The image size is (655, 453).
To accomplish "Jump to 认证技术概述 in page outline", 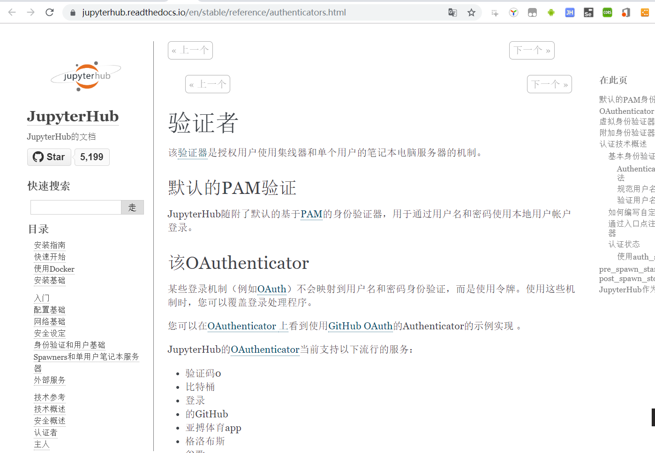I will pyautogui.click(x=623, y=144).
